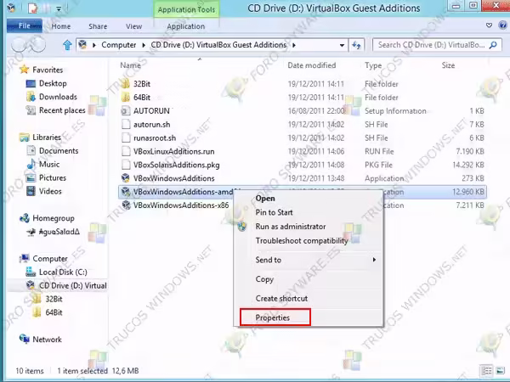Viewport: 510px width, 382px height.
Task: Click the refresh button beside address bar
Action: pos(356,45)
